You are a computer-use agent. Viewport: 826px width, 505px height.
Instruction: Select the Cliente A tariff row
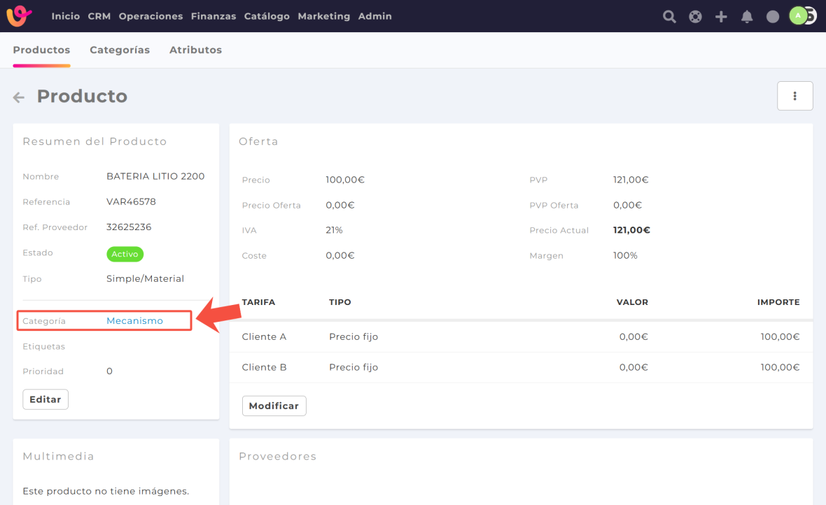pyautogui.click(x=264, y=336)
